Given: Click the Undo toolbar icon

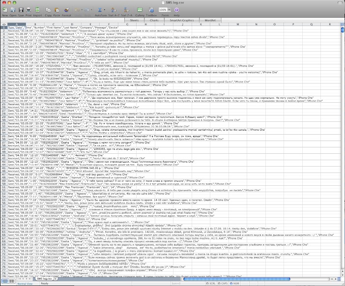Looking at the screenshot, I should pyautogui.click(x=77, y=10).
